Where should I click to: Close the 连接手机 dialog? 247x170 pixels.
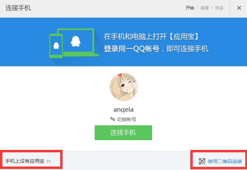click(239, 8)
